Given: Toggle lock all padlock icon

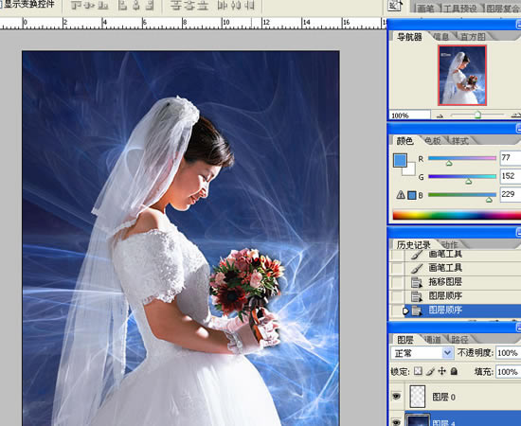Looking at the screenshot, I should [454, 371].
